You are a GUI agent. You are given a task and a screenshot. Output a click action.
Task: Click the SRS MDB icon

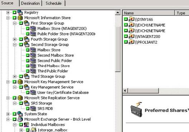coord(33,108)
